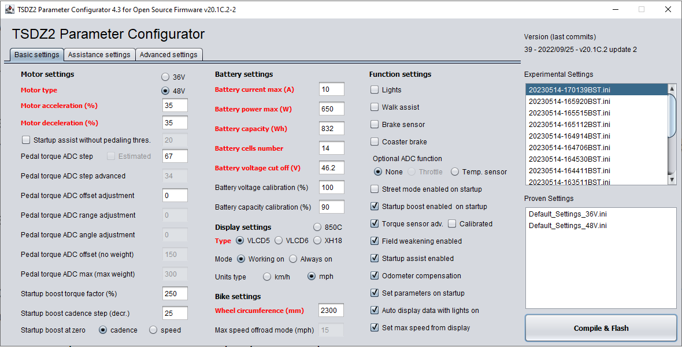The image size is (682, 347).
Task: Focus Battery current max (A) field
Action: pyautogui.click(x=331, y=89)
